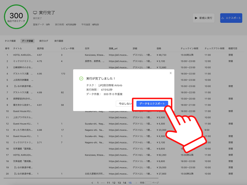Click the 300 extracted data circle indicator
This screenshot has height=185, width=247.
coord(16,17)
